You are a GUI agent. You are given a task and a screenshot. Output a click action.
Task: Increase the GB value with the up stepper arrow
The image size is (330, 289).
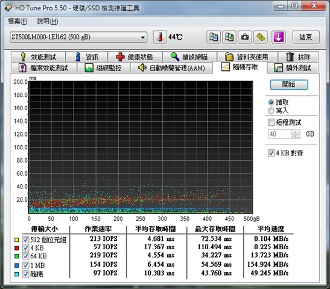pos(296,132)
